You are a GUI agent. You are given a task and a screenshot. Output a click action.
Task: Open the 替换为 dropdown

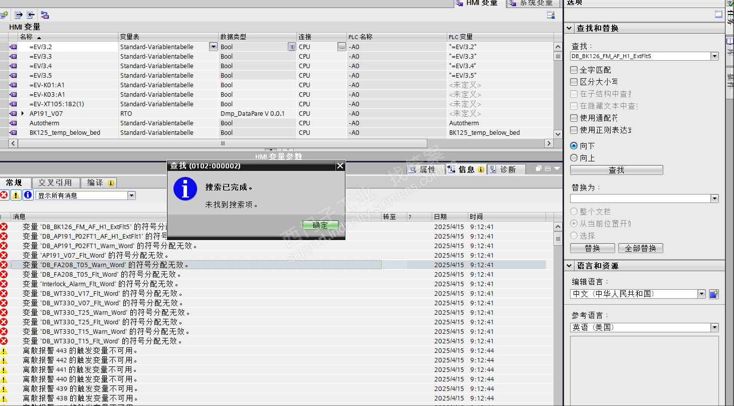click(x=714, y=199)
